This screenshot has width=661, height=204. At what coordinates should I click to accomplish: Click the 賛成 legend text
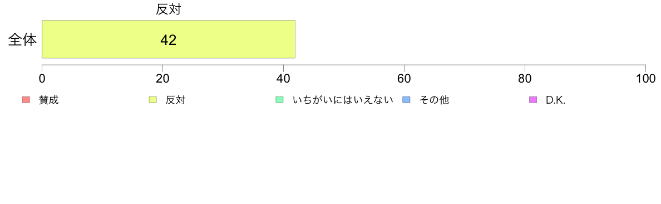[x=49, y=100]
